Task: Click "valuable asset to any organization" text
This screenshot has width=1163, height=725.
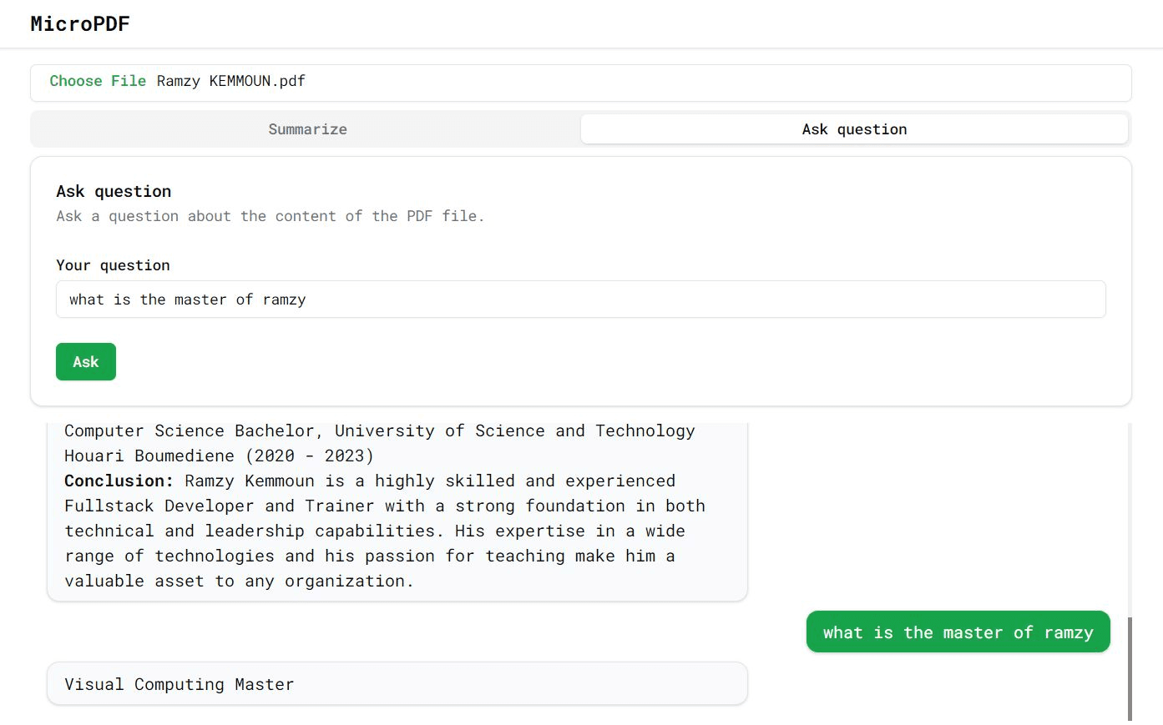Action: coord(239,581)
